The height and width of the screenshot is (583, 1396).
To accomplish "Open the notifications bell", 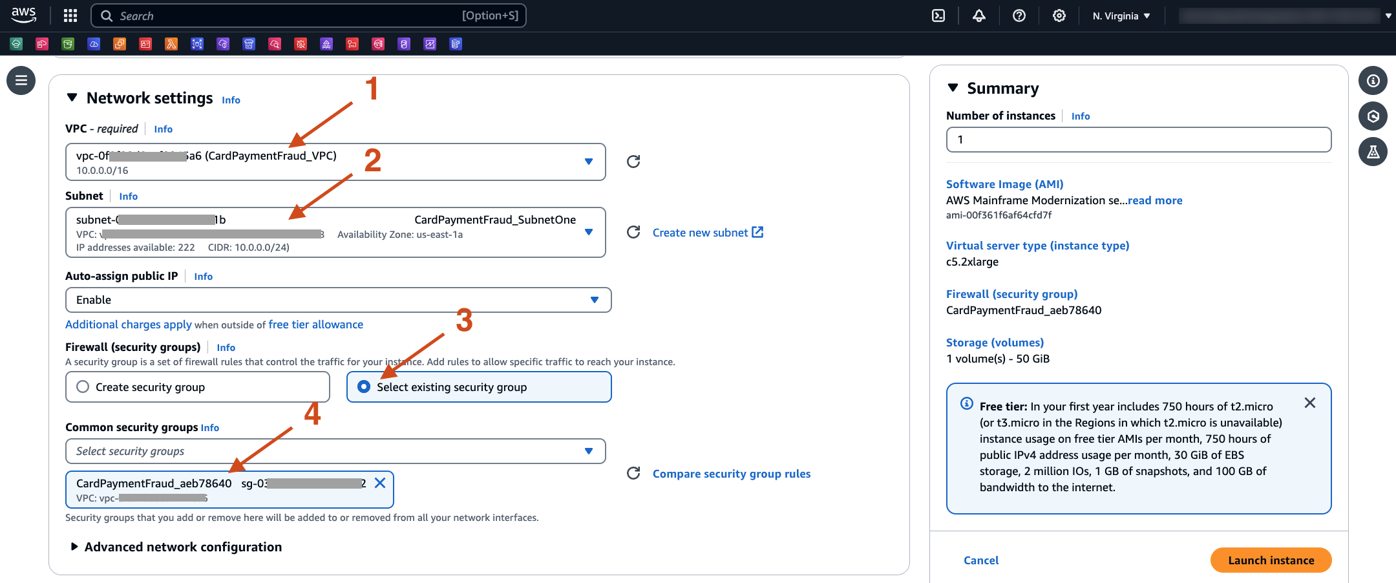I will (x=979, y=16).
